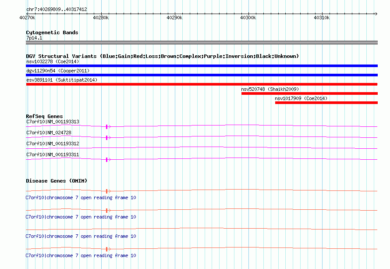This screenshot has height=269, width=390.
Task: Click transcript label C7orf10|NM_001193311
Action: tap(53, 154)
